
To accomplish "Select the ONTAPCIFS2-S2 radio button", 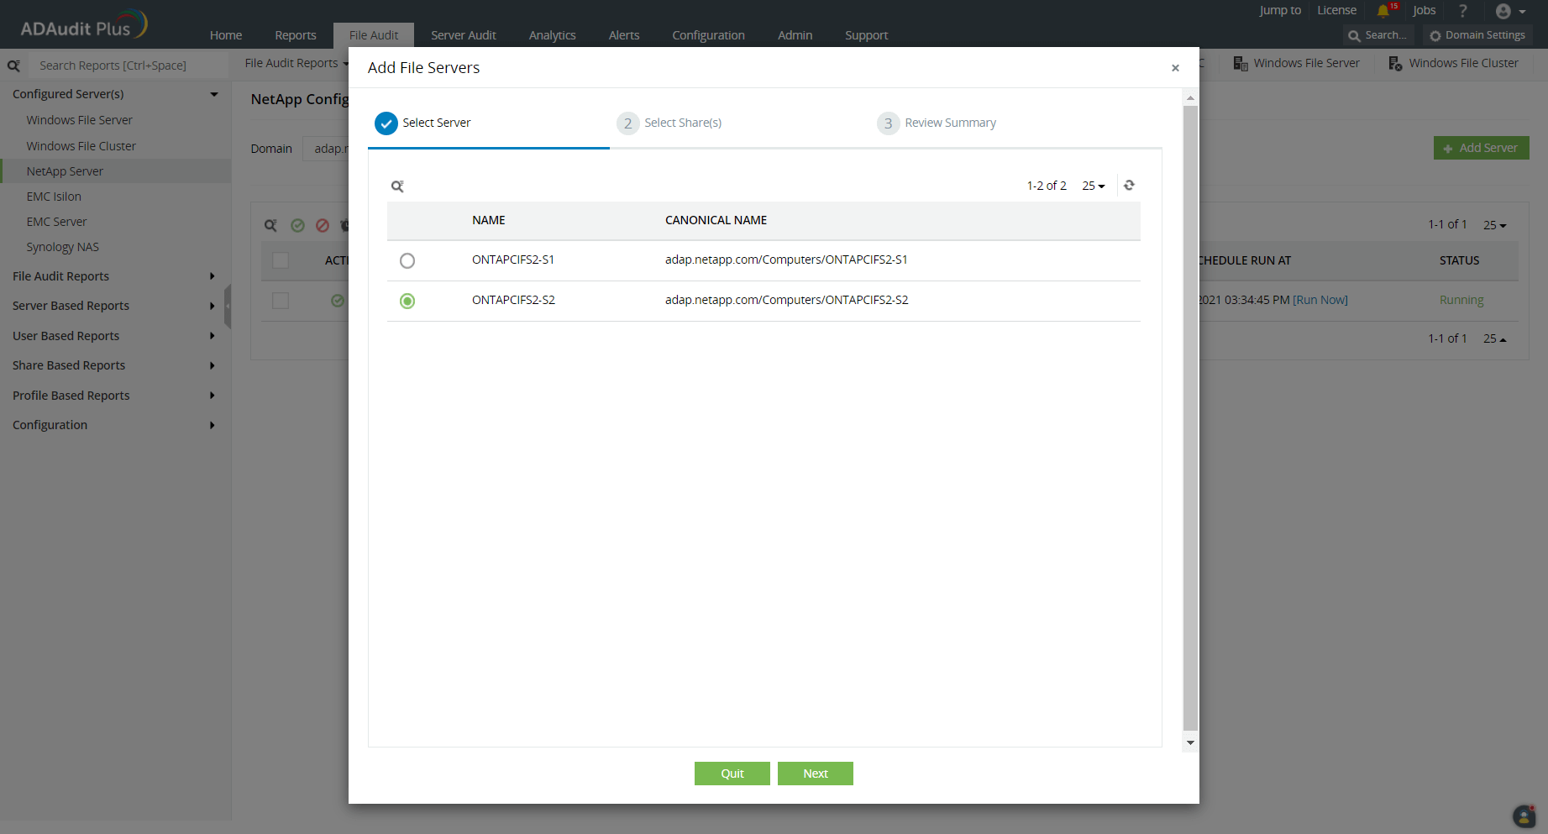I will point(407,302).
